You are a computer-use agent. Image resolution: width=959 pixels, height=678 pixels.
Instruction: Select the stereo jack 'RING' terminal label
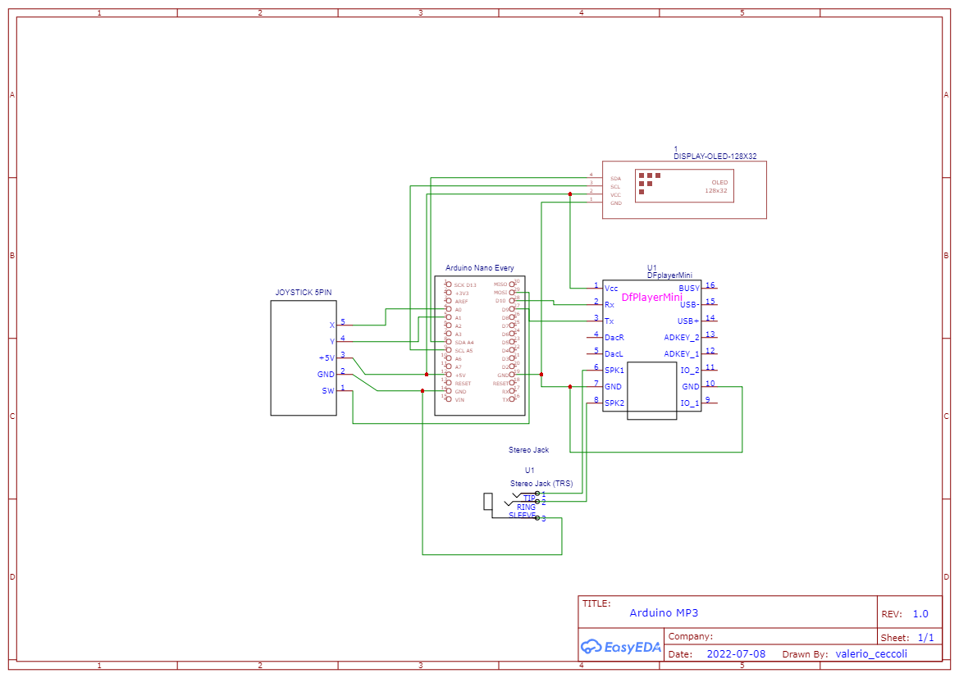point(526,507)
